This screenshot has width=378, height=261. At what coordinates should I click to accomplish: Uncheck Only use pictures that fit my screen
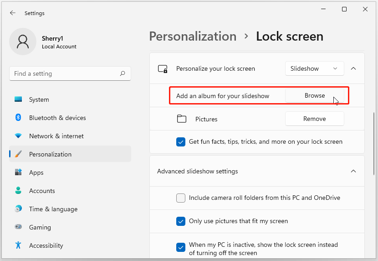(x=181, y=221)
